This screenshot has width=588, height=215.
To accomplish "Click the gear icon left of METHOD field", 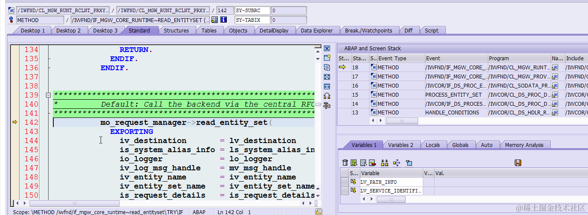I will click(x=11, y=20).
